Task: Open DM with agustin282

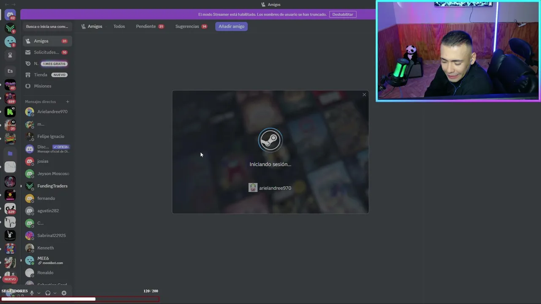Action: pyautogui.click(x=47, y=211)
